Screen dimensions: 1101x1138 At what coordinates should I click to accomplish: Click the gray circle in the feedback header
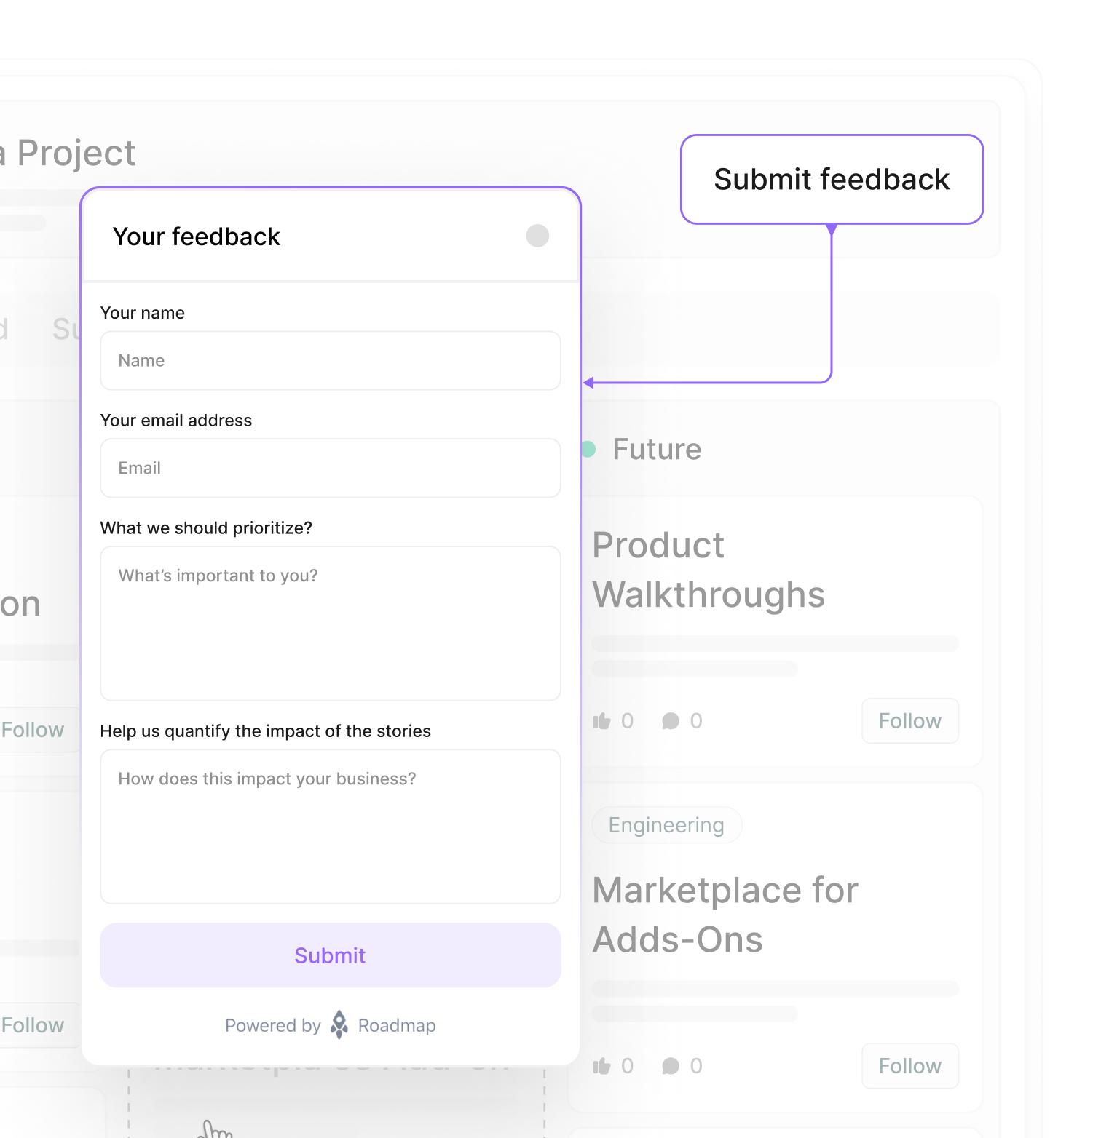click(x=537, y=236)
